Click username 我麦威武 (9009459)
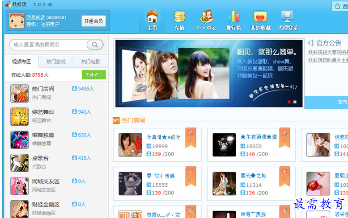The width and height of the screenshot is (348, 218). 46,17
